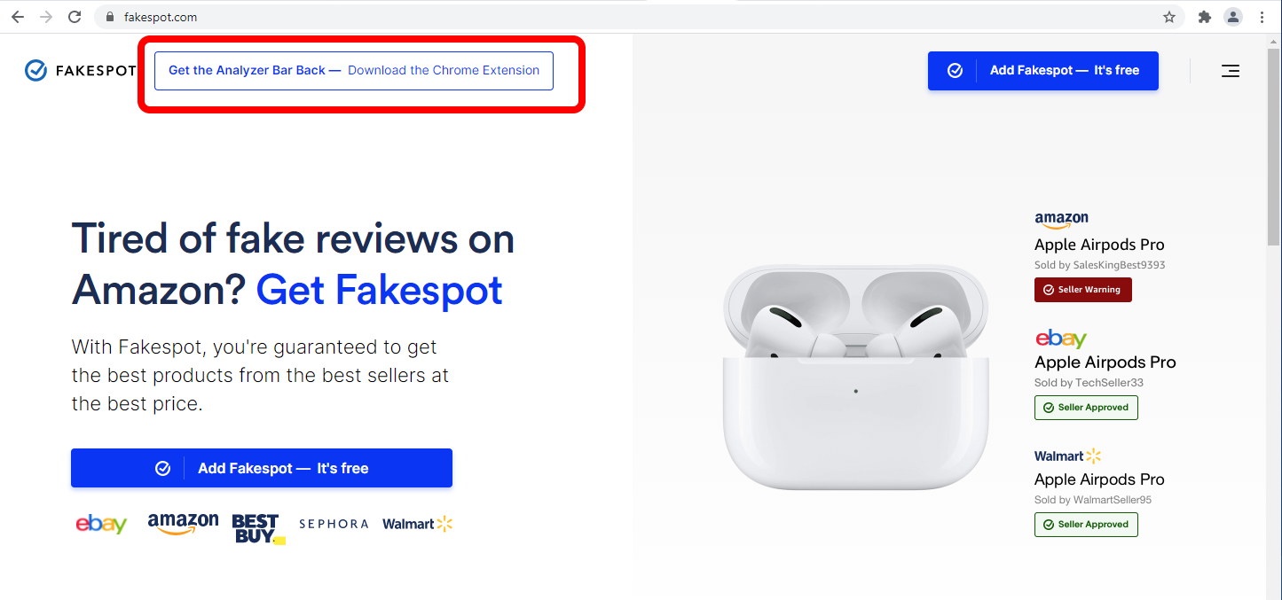Open Chrome's three-dot menu
Screen dimensions: 1282x600
coord(1262,16)
